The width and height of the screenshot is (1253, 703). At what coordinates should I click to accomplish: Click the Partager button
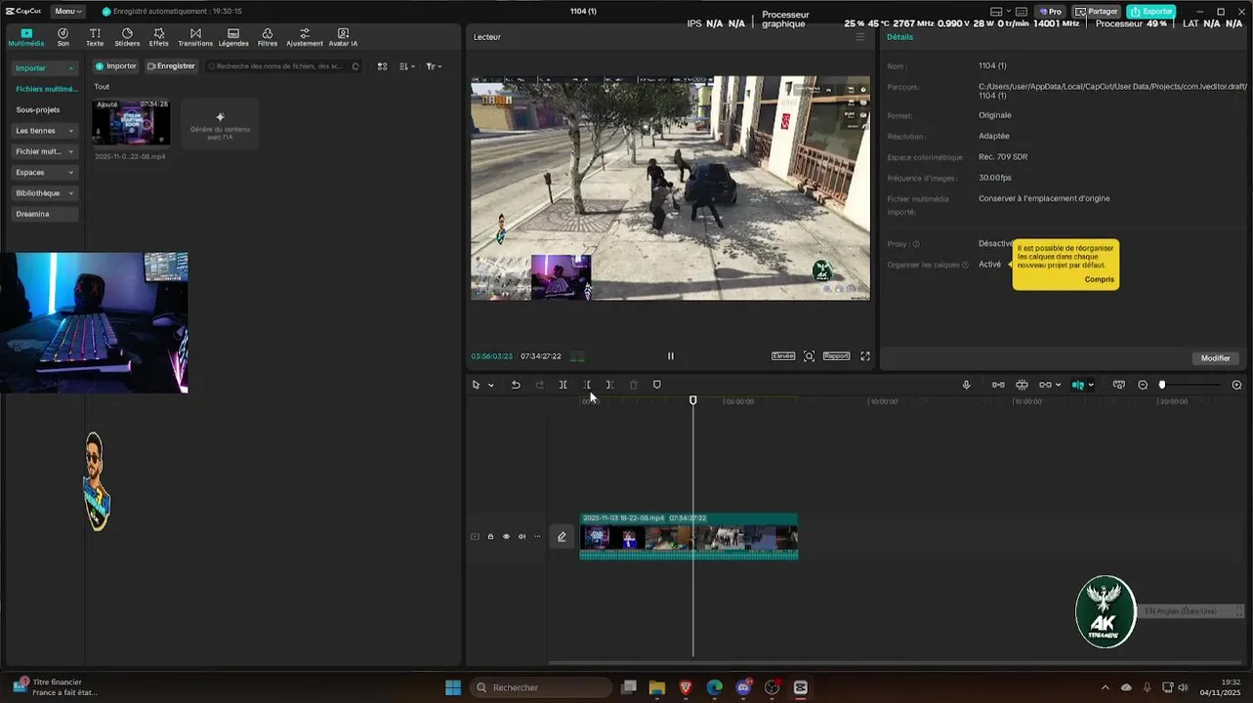point(1096,11)
